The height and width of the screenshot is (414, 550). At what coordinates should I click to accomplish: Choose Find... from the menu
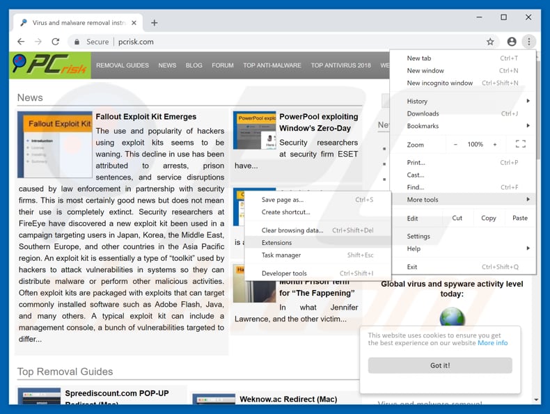coord(463,187)
